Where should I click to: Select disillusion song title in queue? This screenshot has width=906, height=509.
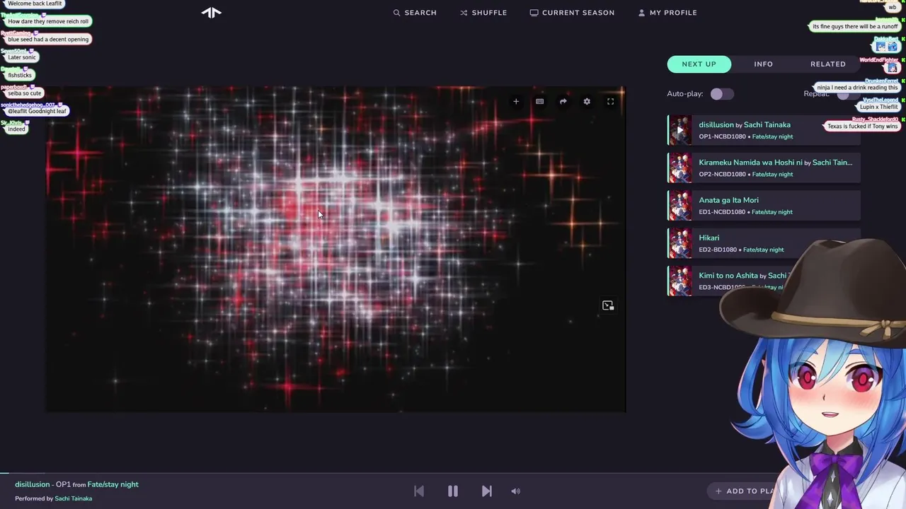click(716, 124)
